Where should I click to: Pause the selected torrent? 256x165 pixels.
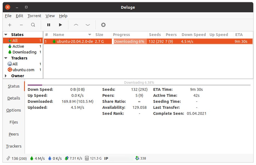coord(49,25)
